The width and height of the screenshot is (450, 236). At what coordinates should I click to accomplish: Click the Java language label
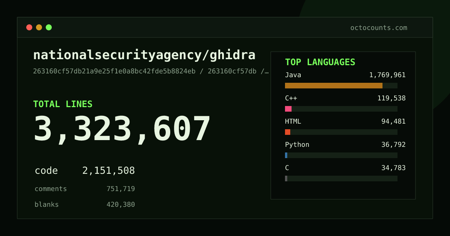click(x=293, y=75)
